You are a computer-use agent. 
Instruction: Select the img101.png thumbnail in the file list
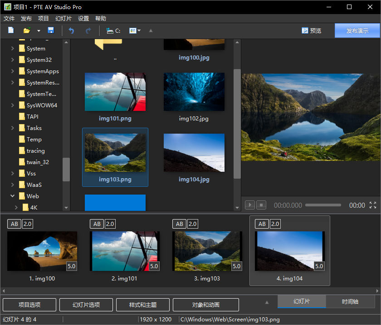[x=115, y=92]
